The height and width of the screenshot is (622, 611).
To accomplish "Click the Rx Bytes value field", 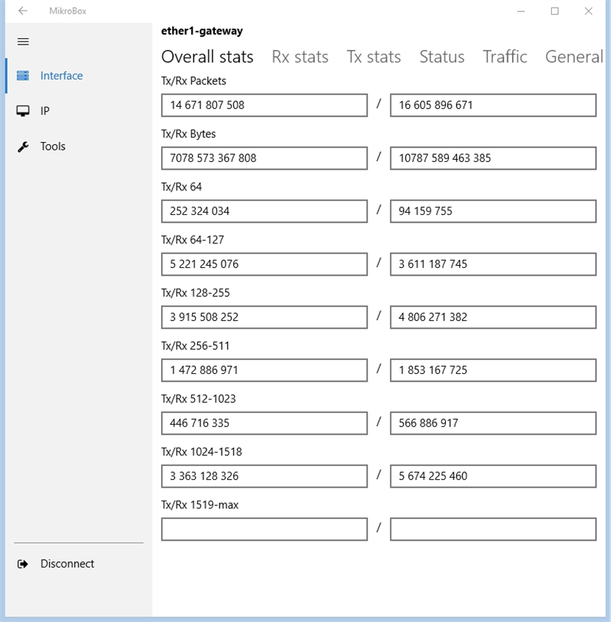I will (493, 158).
